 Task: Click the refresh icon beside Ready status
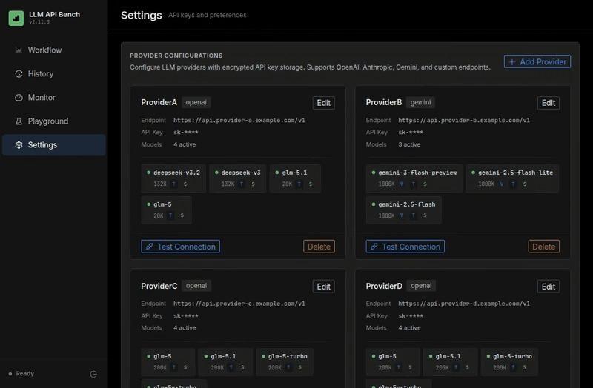coord(93,374)
